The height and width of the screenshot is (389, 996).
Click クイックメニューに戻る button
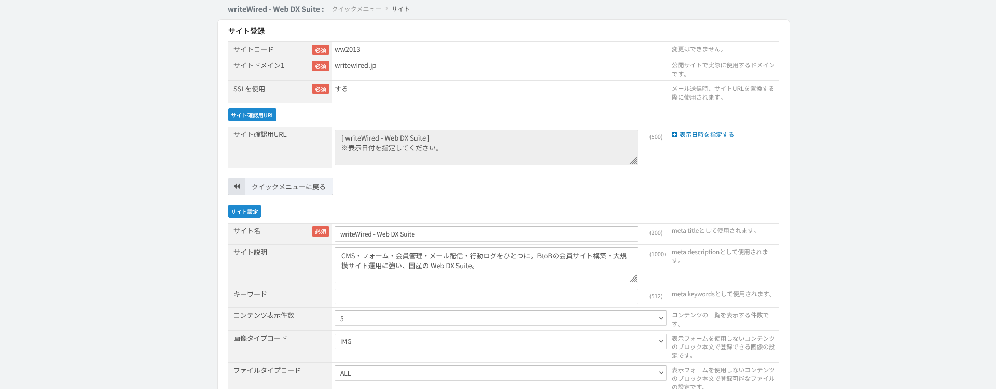tap(280, 187)
